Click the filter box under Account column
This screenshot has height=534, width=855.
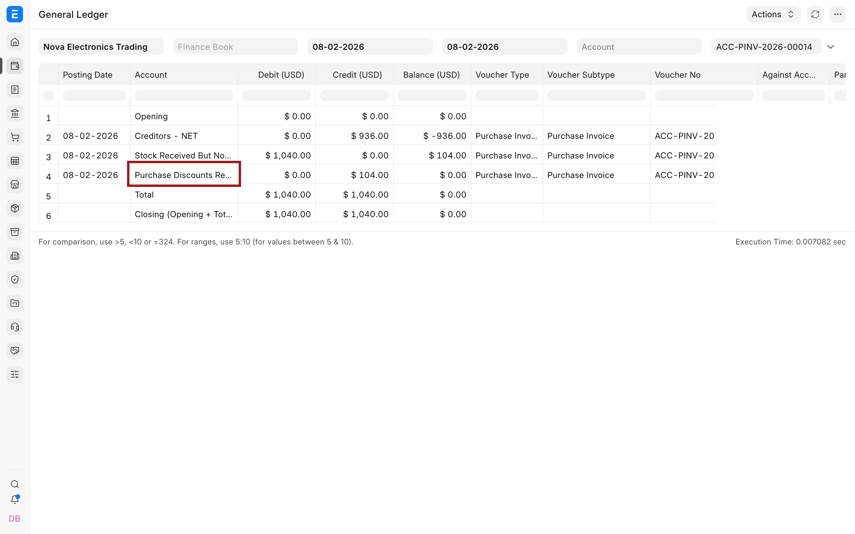(184, 95)
